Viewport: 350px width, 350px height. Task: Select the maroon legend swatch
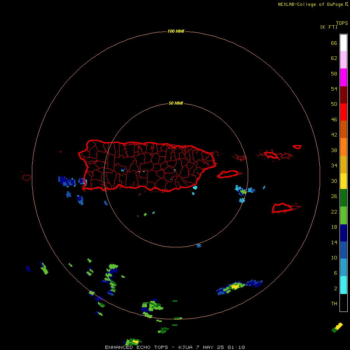343,94
